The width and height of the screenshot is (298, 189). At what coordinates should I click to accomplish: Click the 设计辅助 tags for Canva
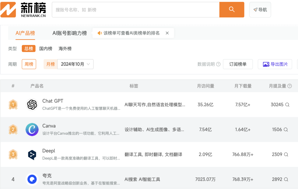coord(154,130)
